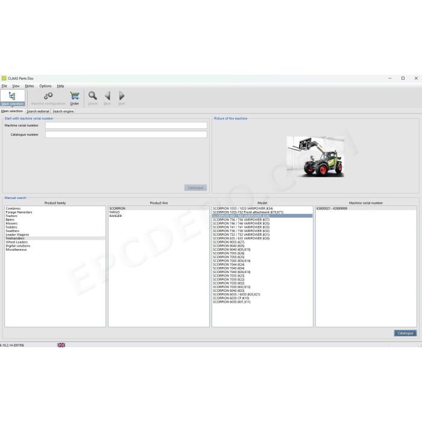The height and width of the screenshot is (422, 422).
Task: Select Telehandlers product family
Action: click(55, 239)
